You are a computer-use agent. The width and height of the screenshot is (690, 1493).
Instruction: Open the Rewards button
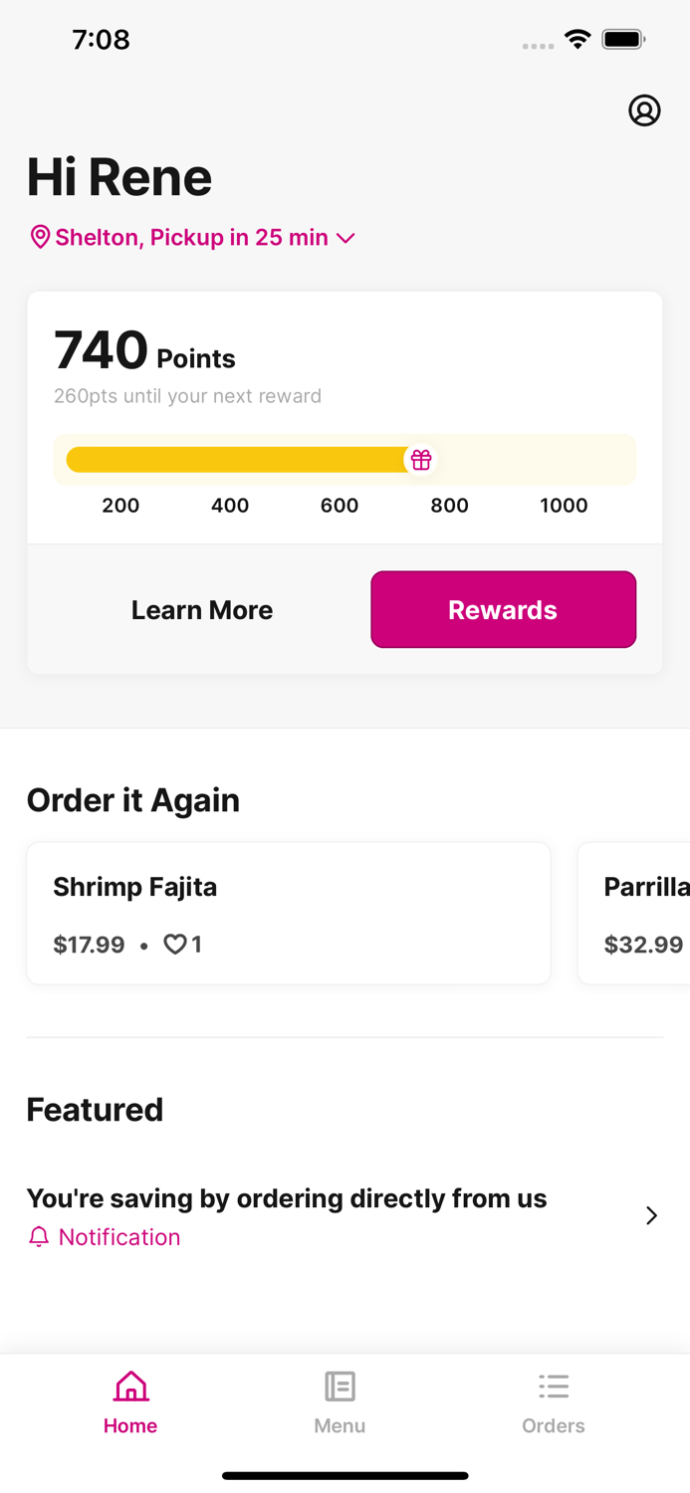pyautogui.click(x=504, y=609)
